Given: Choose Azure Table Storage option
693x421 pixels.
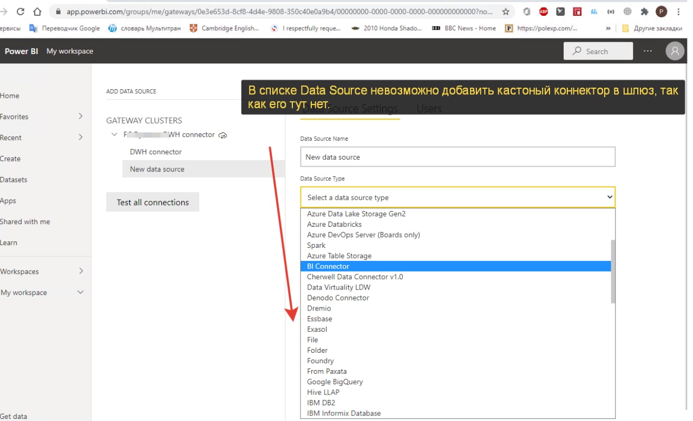Looking at the screenshot, I should 455,255.
